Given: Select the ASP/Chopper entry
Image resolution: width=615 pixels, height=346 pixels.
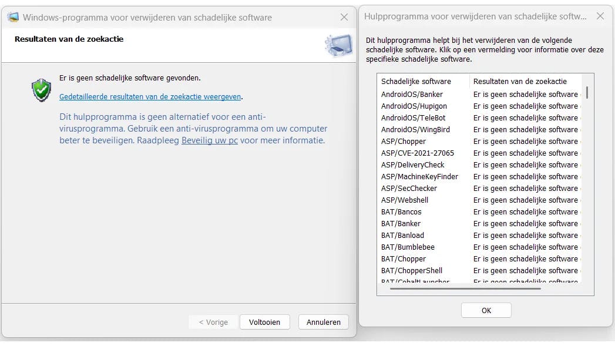Looking at the screenshot, I should coord(403,141).
